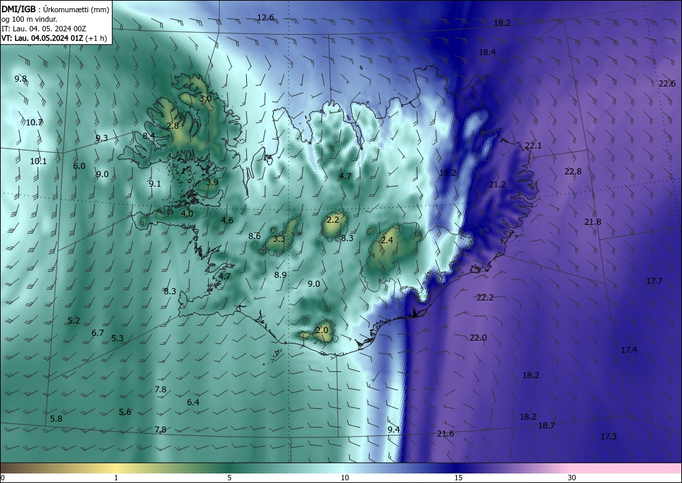Screen dimensions: 682x483
Task: Click the 22.2 value off the southeast coast
Action: point(485,298)
